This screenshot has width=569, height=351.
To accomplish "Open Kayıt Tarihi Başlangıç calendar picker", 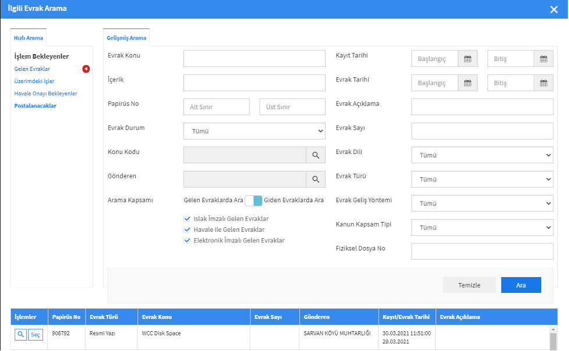I will click(468, 59).
